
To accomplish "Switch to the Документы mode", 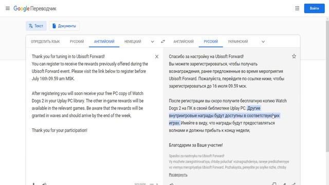I will tap(64, 26).
